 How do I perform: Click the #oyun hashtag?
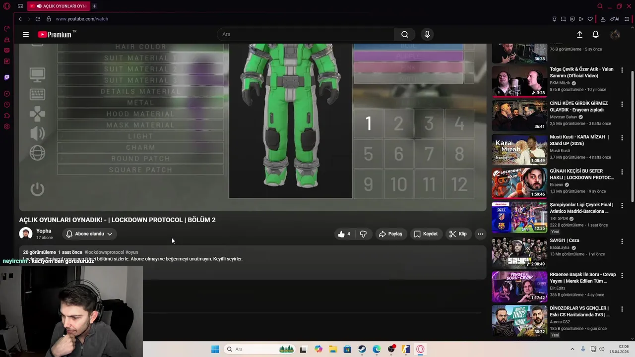pos(132,252)
